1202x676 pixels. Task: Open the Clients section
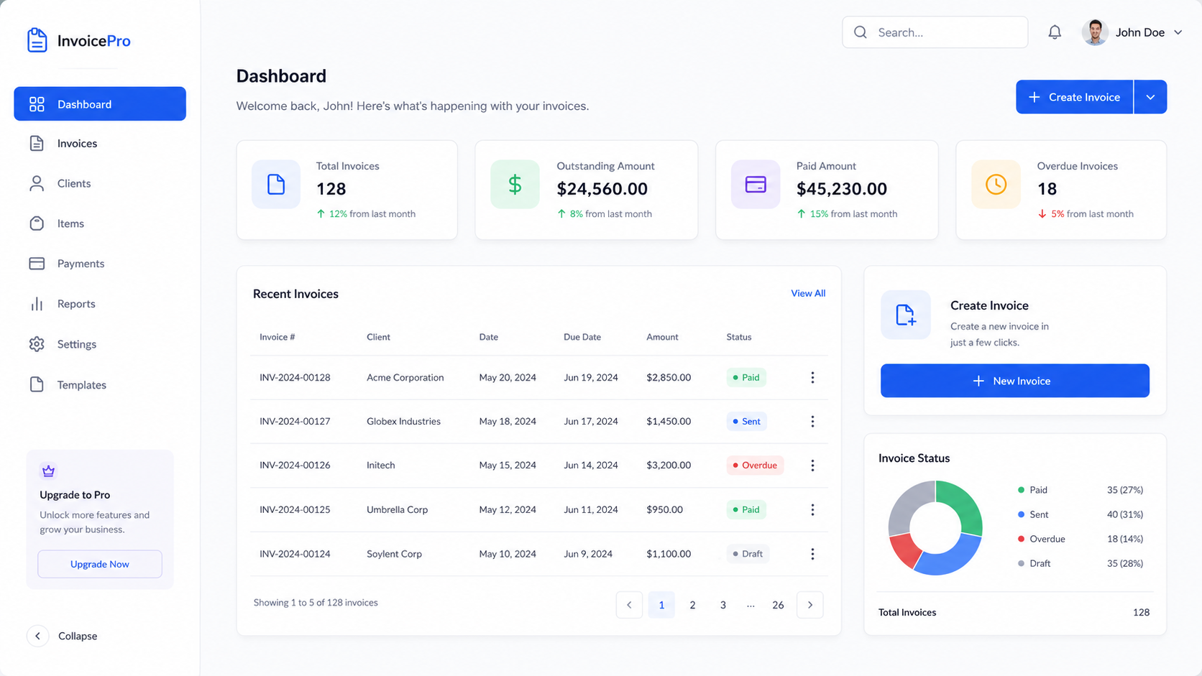(100, 183)
